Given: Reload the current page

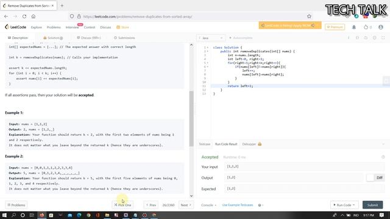Looking at the screenshot, I should tap(24, 16).
